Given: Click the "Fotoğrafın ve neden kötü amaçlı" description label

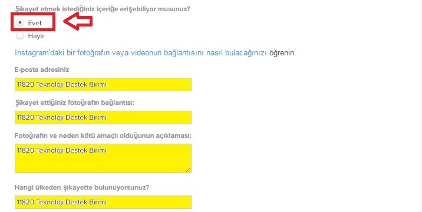Looking at the screenshot, I should (x=103, y=135).
